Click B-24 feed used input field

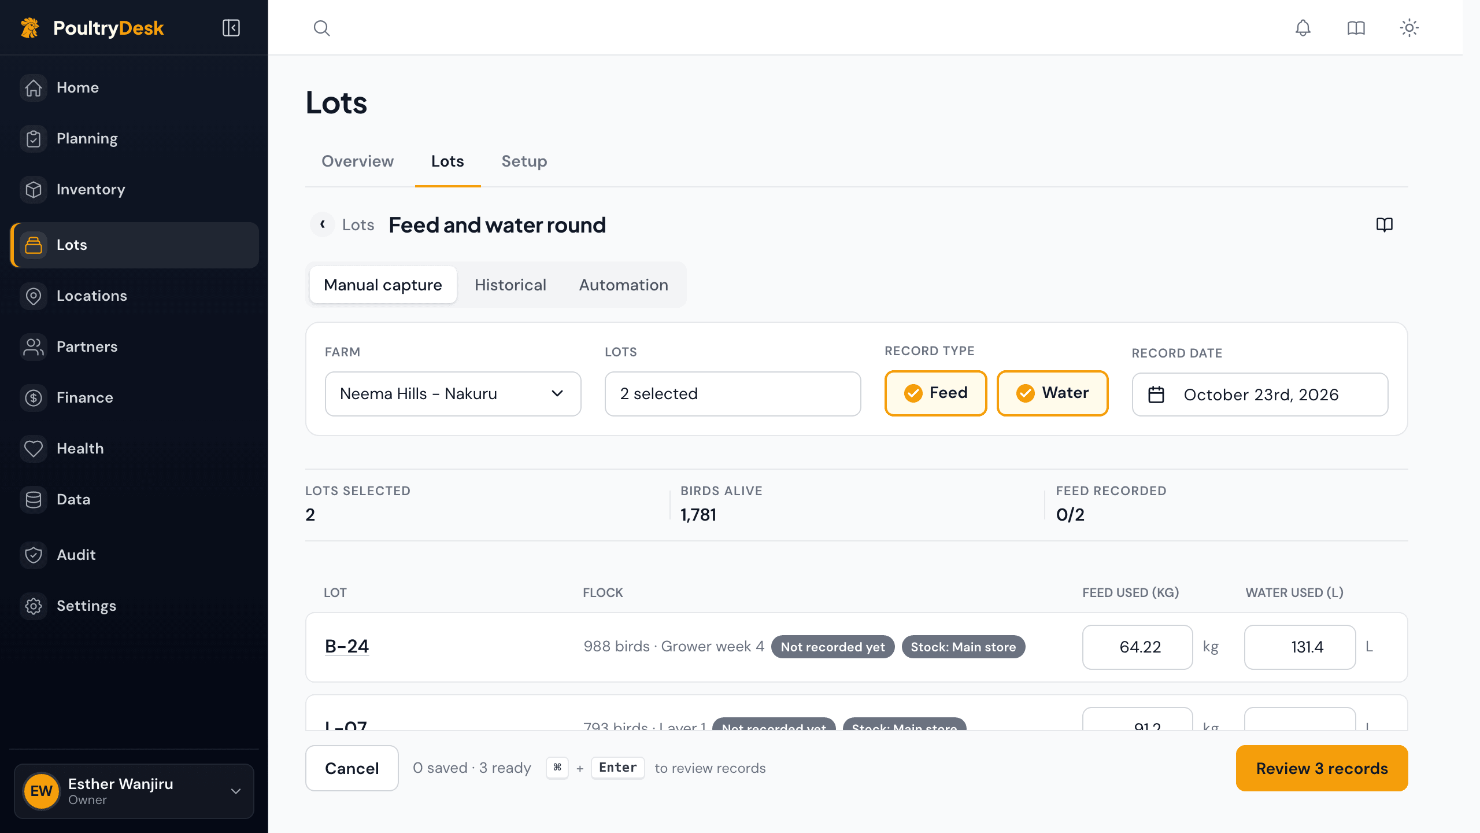pyautogui.click(x=1137, y=647)
